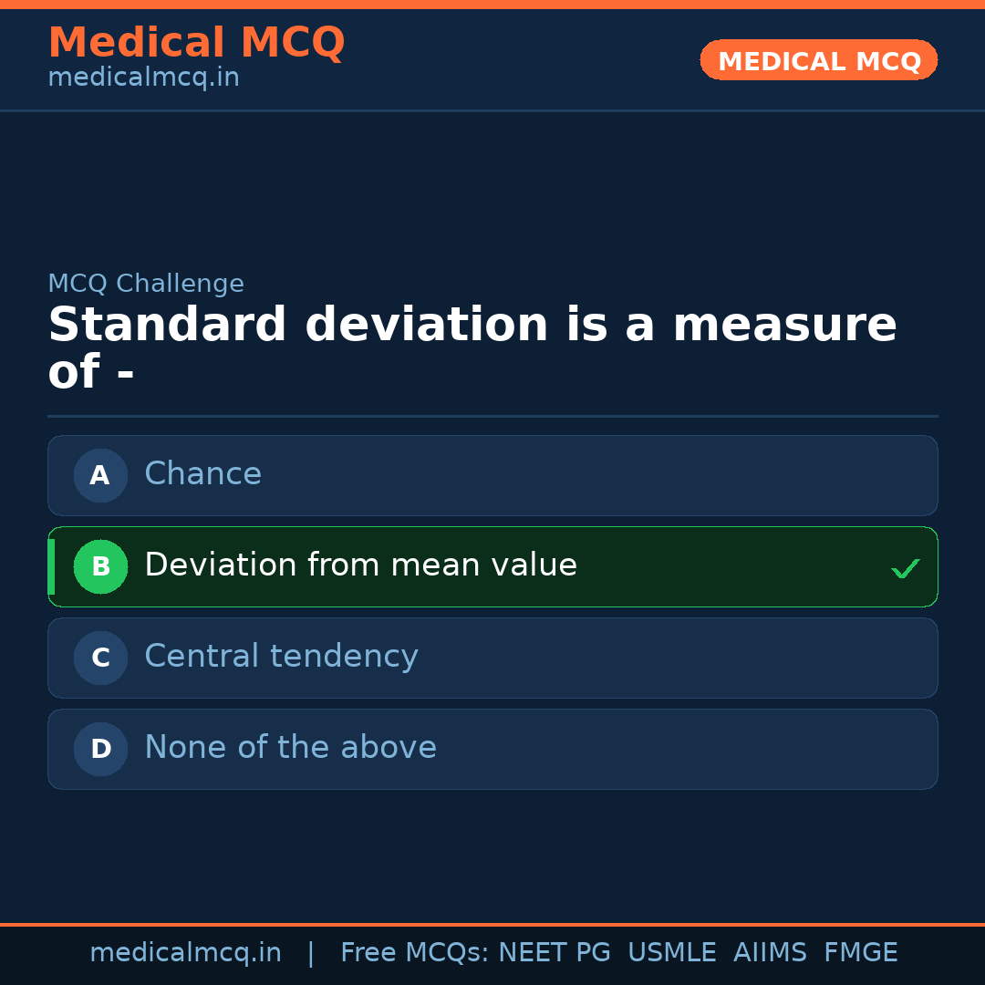This screenshot has height=985, width=985.
Task: Click the circular C badge icon
Action: [100, 658]
